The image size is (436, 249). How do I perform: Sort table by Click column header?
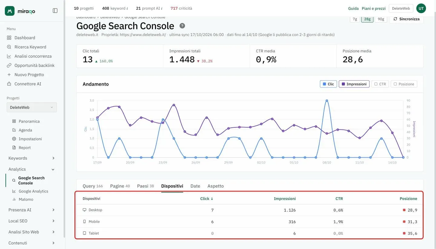207,199
